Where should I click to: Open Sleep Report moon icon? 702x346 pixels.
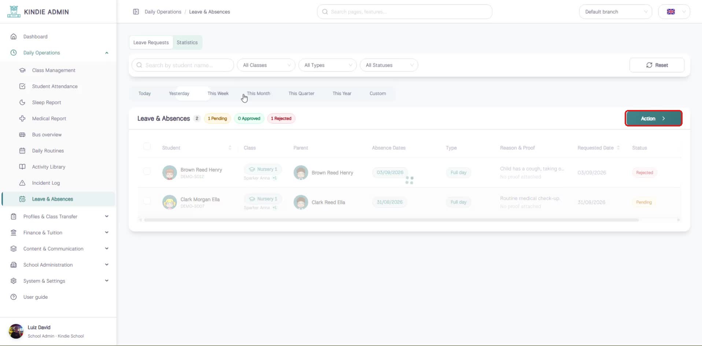coord(22,103)
